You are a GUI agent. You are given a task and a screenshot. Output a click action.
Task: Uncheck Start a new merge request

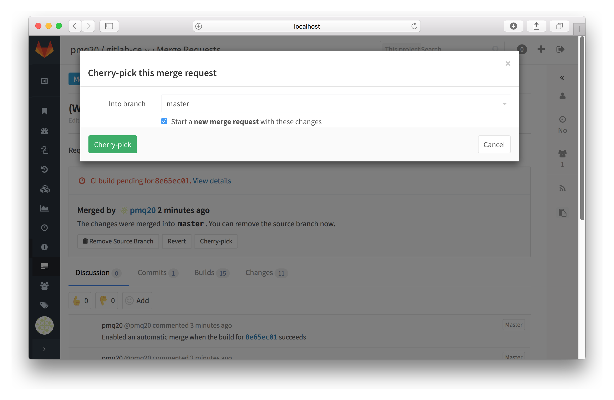coord(164,121)
